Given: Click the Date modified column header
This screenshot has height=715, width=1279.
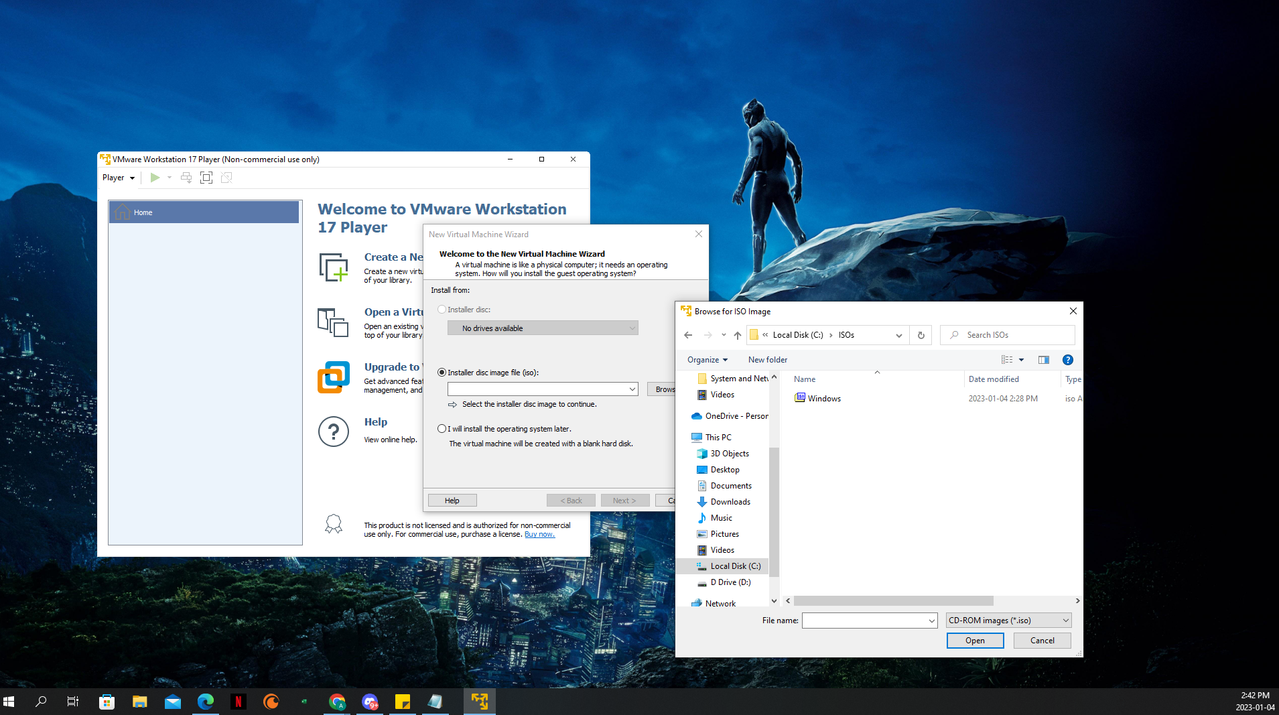Looking at the screenshot, I should 994,379.
